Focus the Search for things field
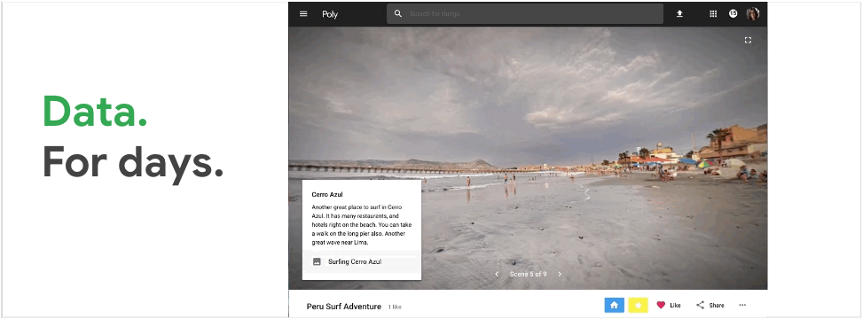The width and height of the screenshot is (863, 319). point(525,14)
